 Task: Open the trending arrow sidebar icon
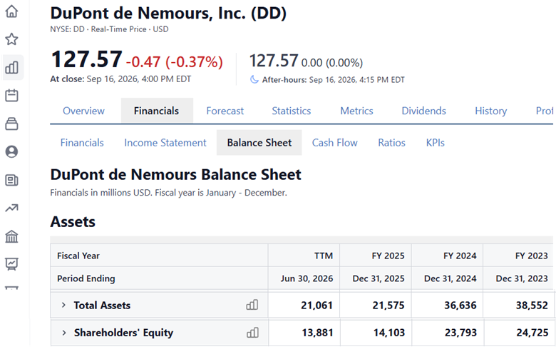pos(11,208)
